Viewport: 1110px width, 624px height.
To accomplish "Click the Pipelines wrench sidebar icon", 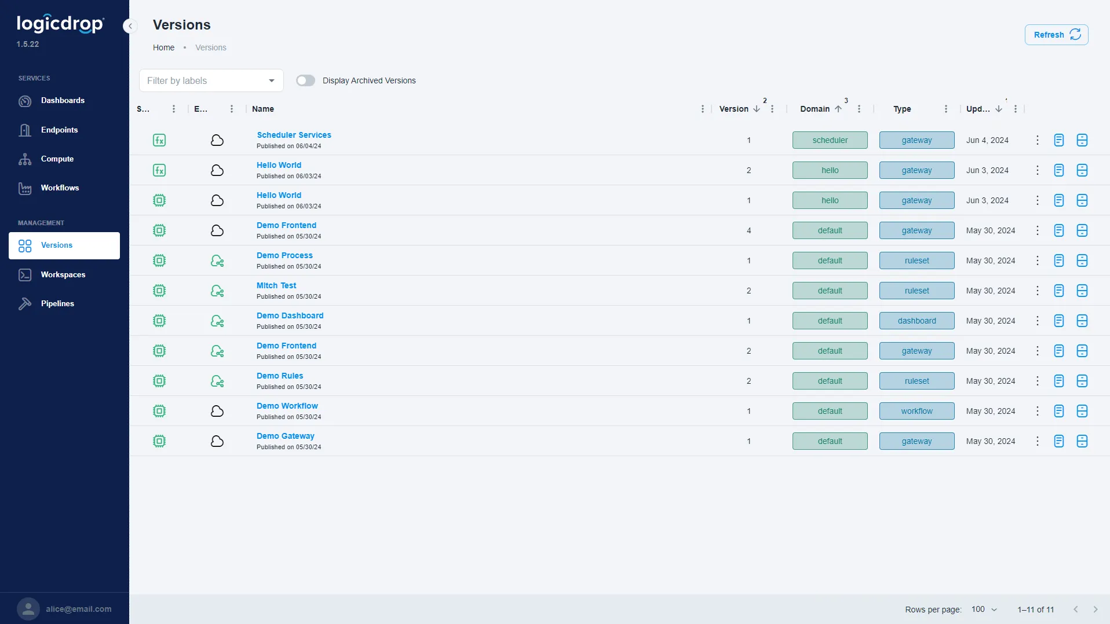I will pos(25,303).
